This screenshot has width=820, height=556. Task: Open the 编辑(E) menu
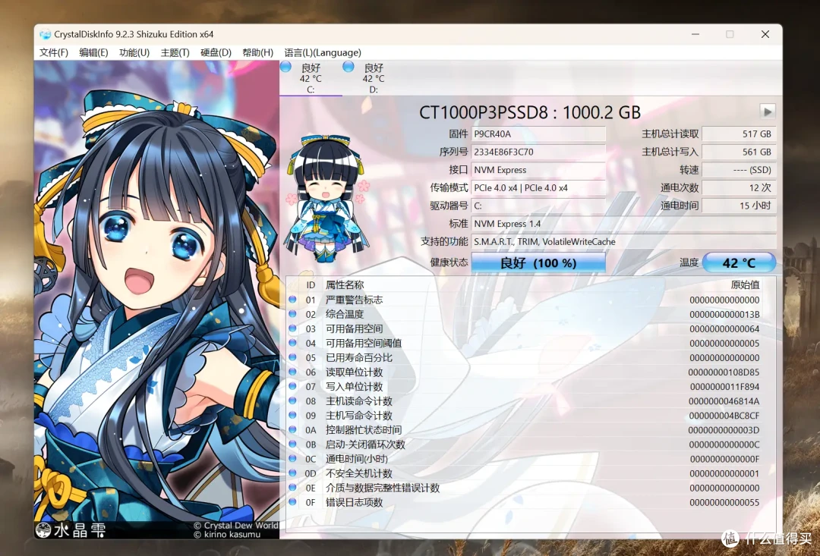tap(93, 52)
